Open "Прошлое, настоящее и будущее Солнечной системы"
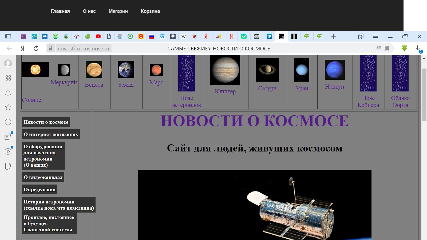This screenshot has height=240, width=427. point(49,223)
